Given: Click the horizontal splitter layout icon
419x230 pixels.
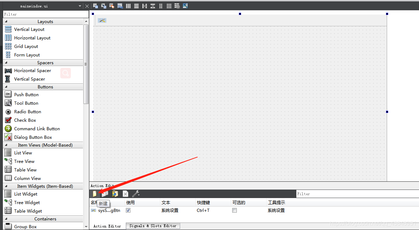Looking at the screenshot, I should [145, 6].
